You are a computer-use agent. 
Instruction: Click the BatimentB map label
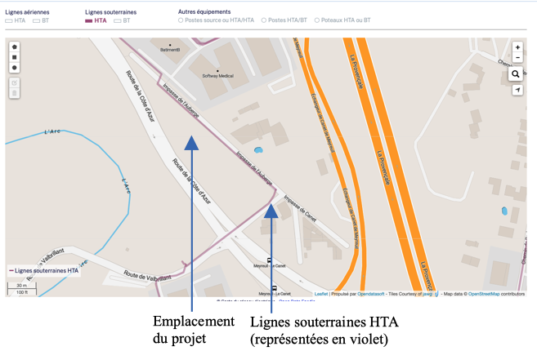(170, 50)
